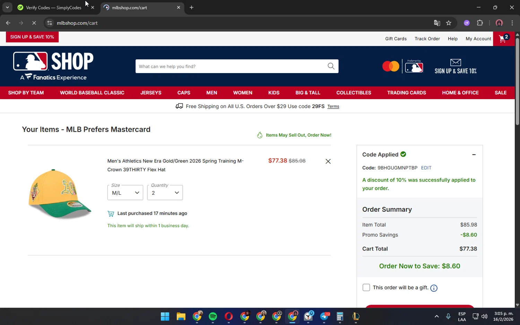Remove the Athletics hat with X icon
The height and width of the screenshot is (325, 520).
click(328, 161)
